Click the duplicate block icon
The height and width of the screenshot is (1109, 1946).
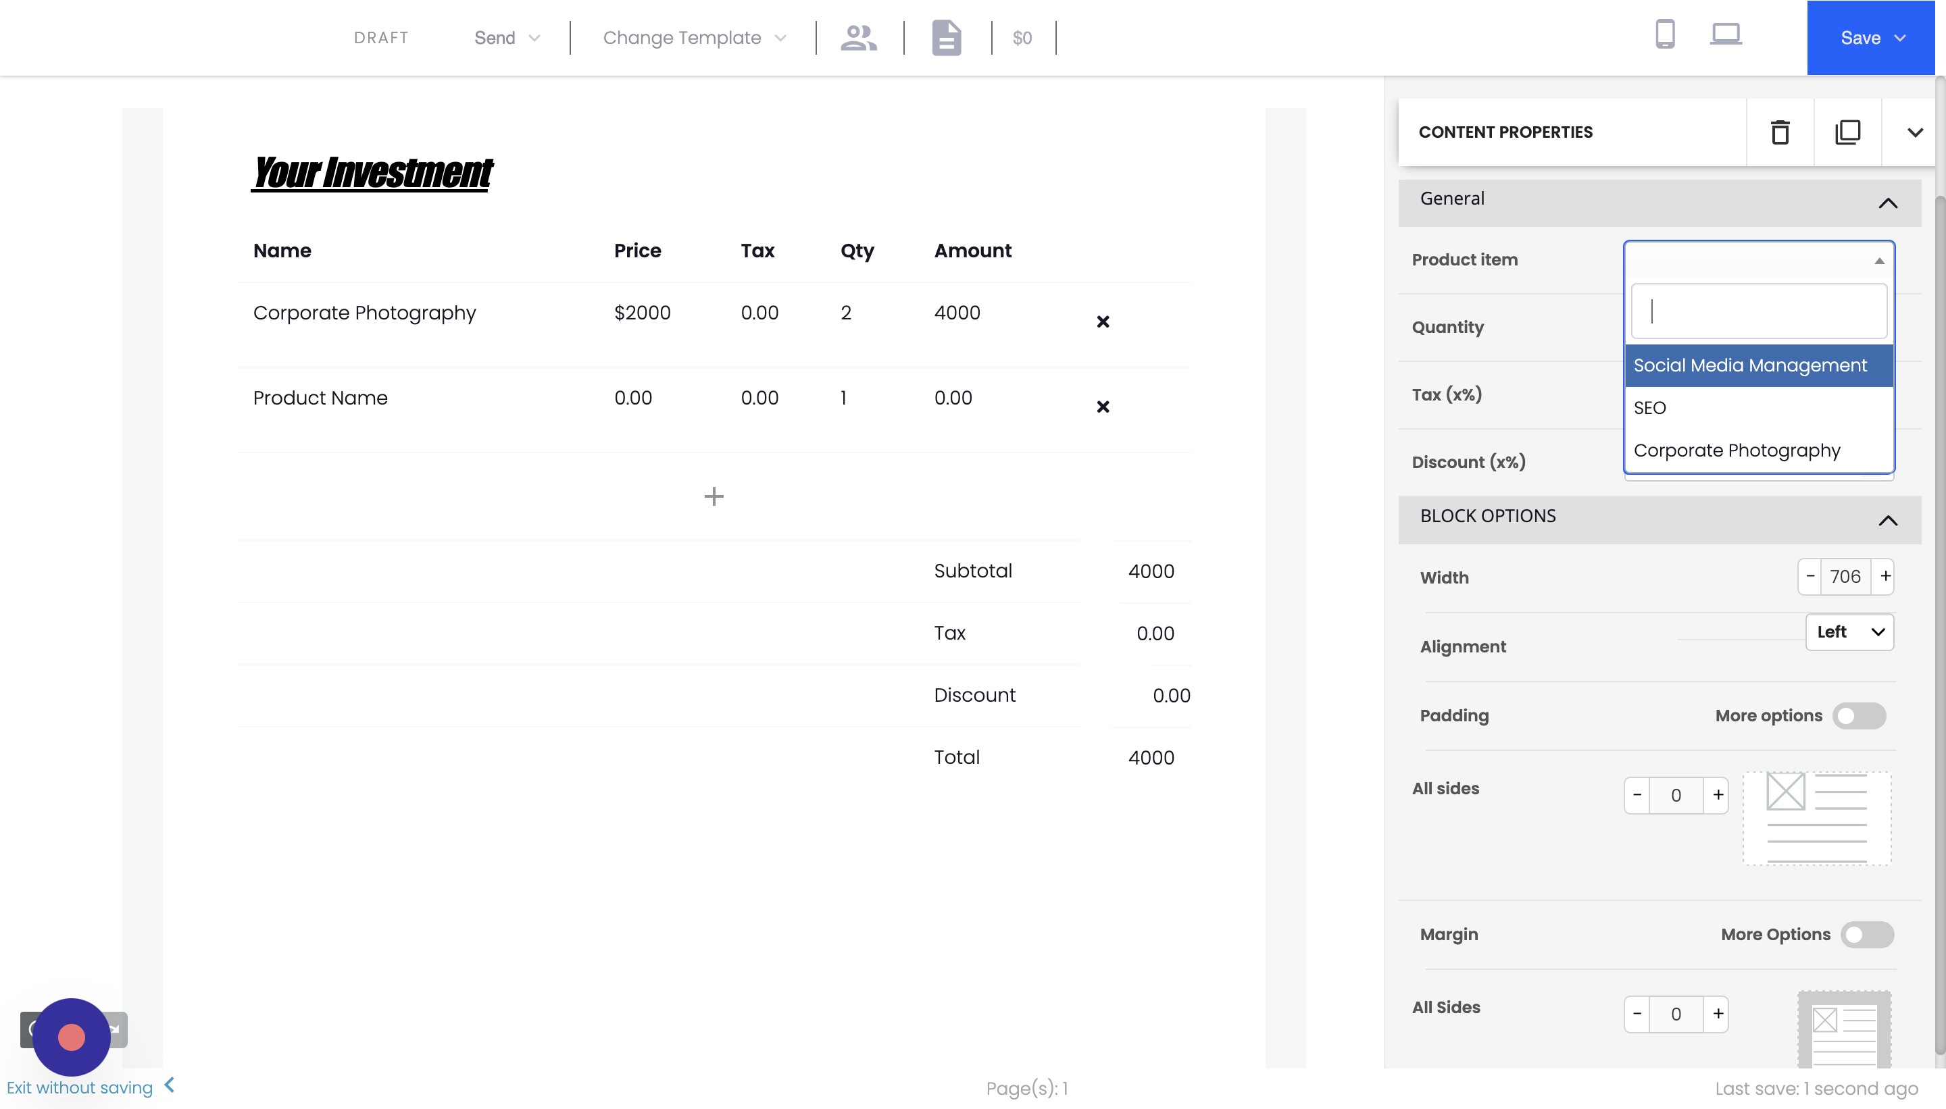coord(1847,132)
